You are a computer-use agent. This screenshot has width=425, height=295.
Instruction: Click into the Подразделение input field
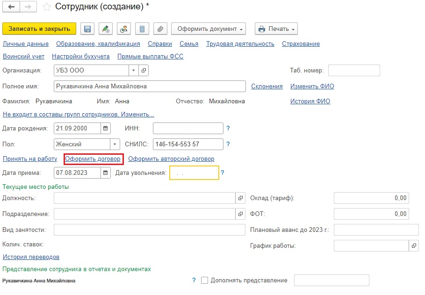[x=144, y=214]
